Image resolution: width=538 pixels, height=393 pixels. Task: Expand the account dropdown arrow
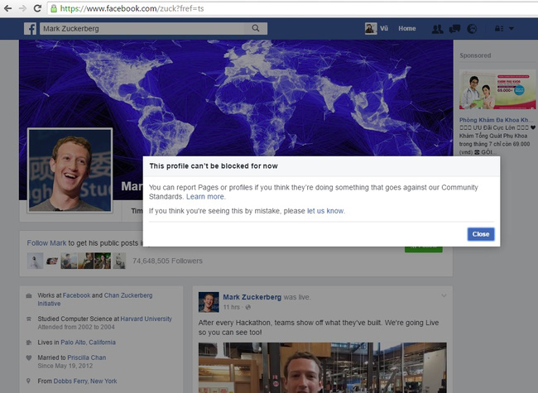(x=512, y=29)
